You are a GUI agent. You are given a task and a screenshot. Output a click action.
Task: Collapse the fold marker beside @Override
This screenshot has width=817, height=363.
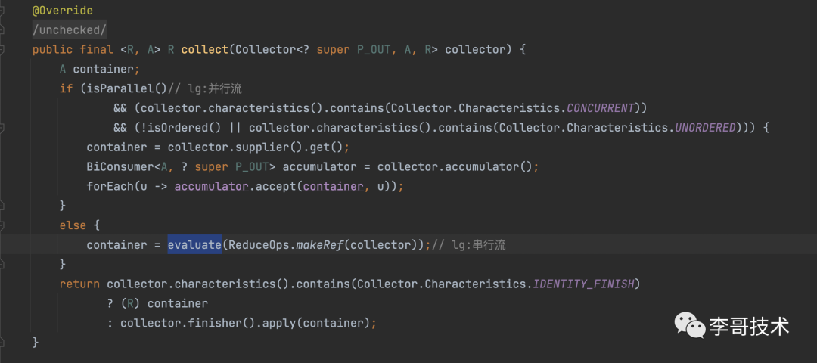pyautogui.click(x=4, y=11)
